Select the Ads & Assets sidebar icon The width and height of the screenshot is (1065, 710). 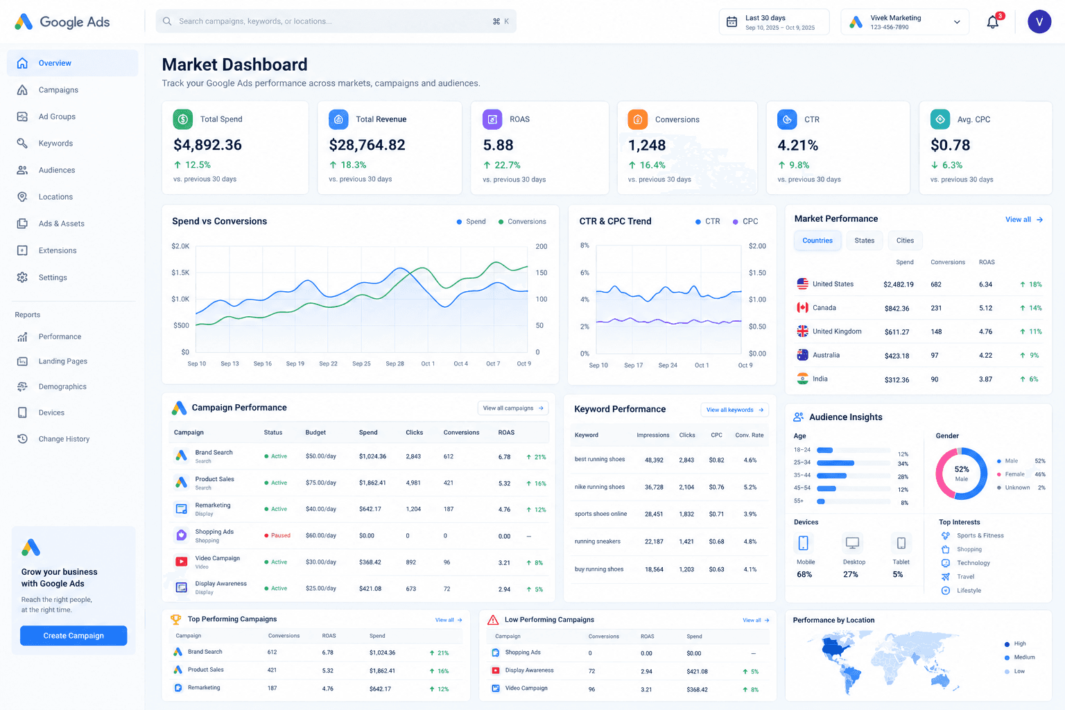[x=22, y=223]
